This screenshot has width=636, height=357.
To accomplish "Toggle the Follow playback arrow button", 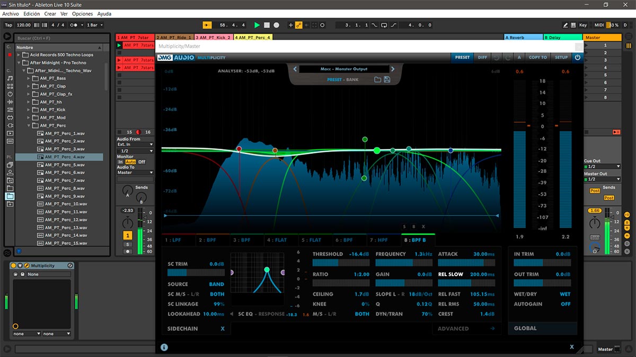I will (x=207, y=25).
